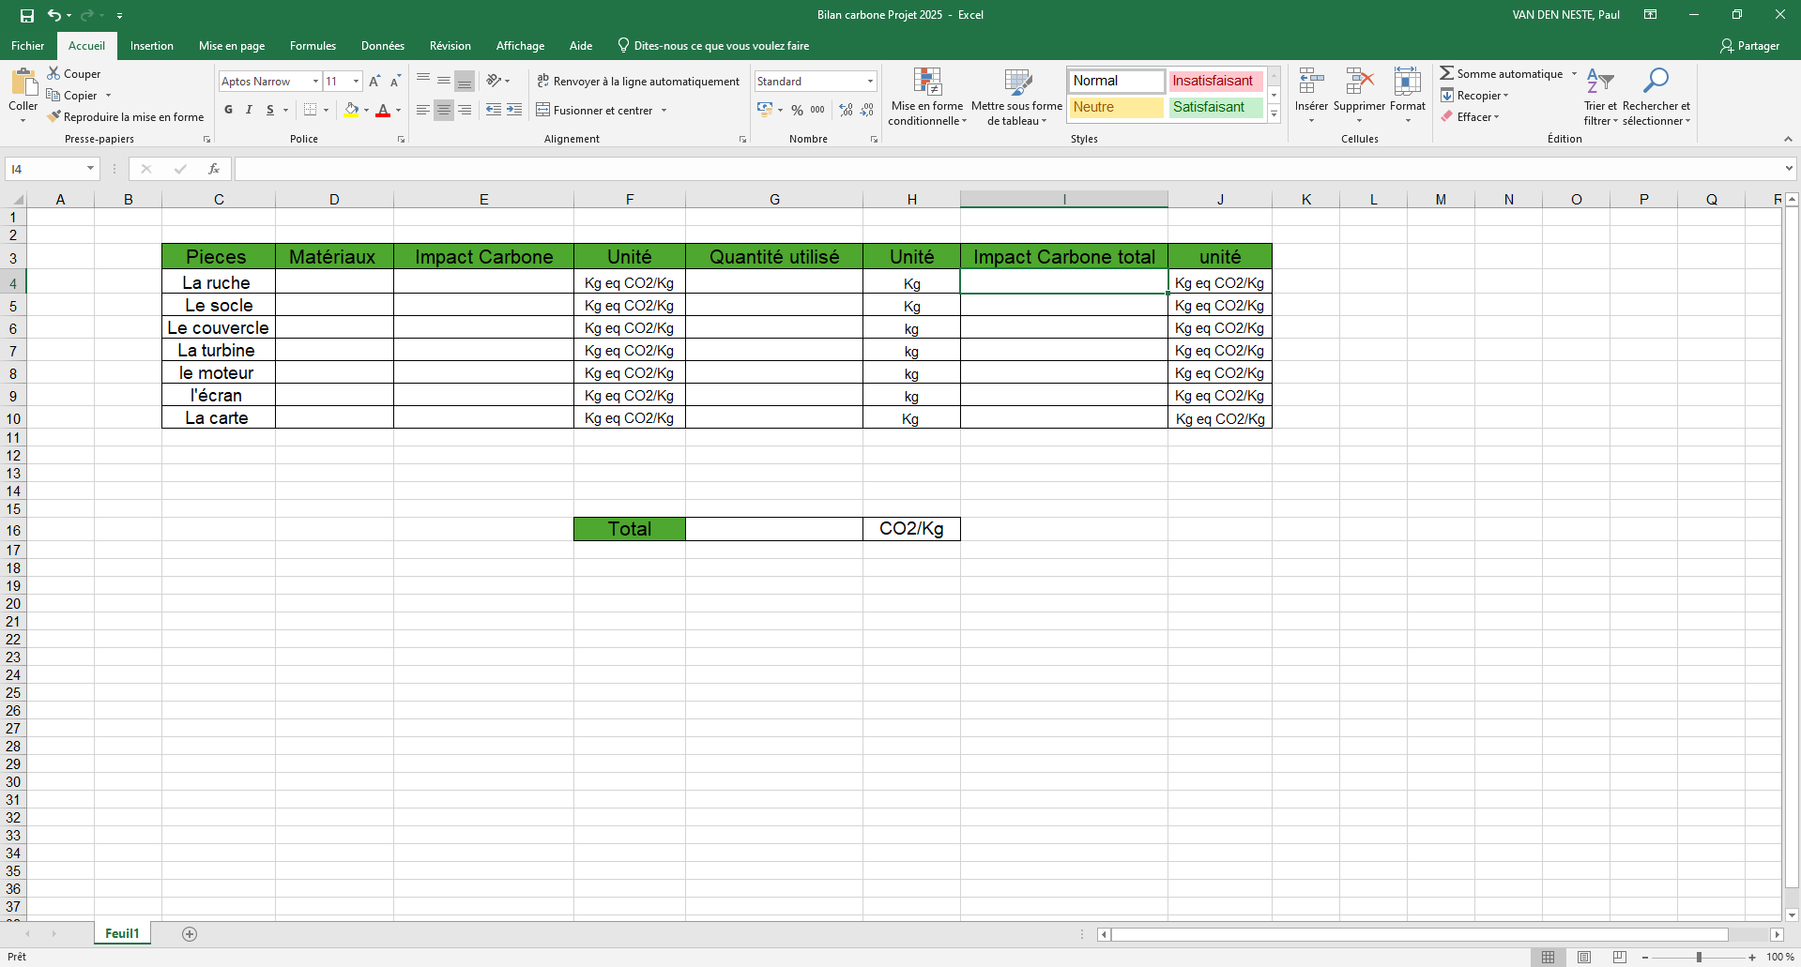Switch to the Insertion tab
The image size is (1801, 967).
(151, 46)
